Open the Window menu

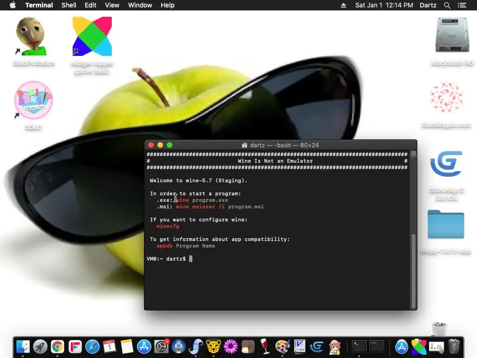pos(140,5)
